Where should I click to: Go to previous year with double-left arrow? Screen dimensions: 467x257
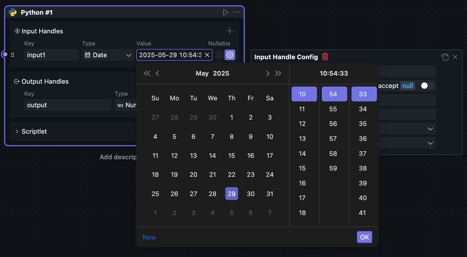coord(147,73)
